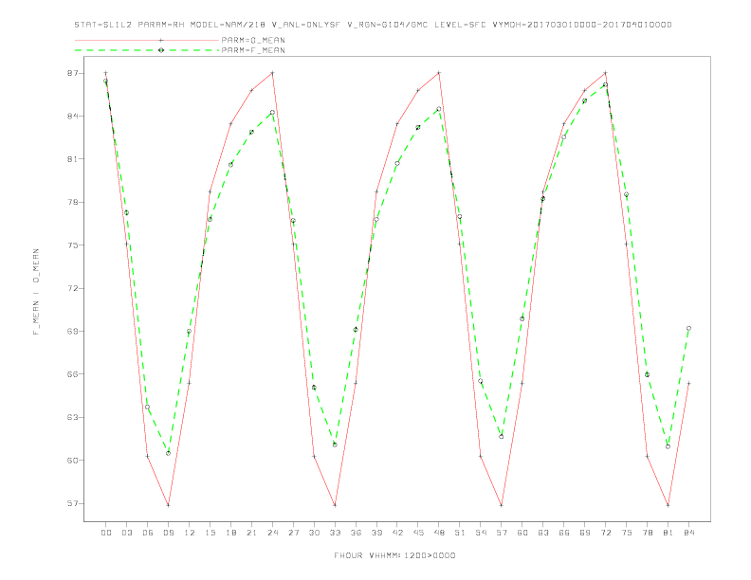Click the O_MEAN minimum marker at hour 09
The height and width of the screenshot is (580, 751).
tap(168, 505)
